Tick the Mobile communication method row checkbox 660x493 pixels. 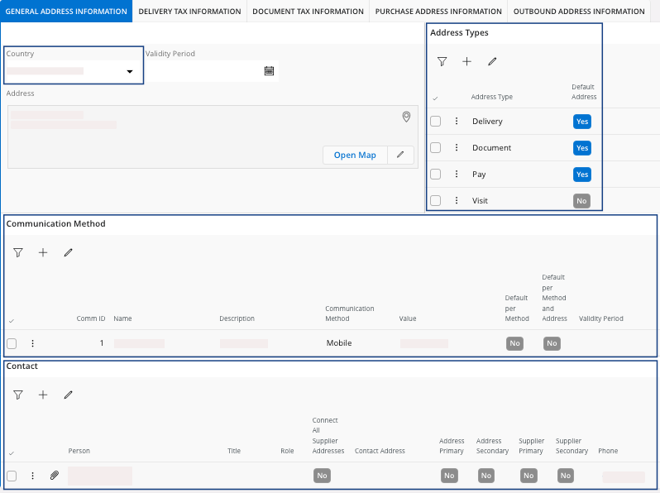12,343
